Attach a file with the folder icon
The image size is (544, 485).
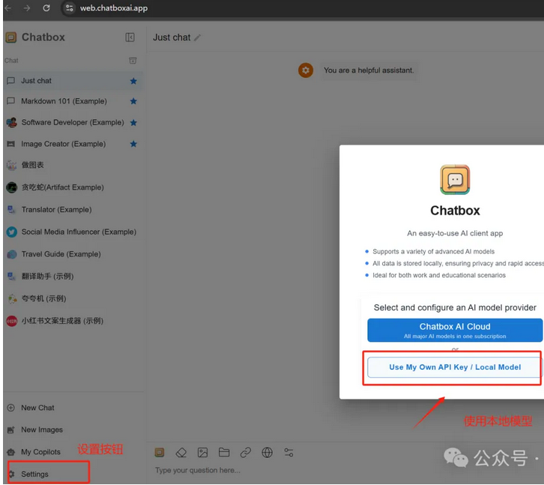coord(224,452)
